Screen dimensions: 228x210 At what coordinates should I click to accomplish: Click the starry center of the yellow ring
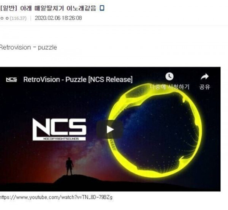[156, 131]
